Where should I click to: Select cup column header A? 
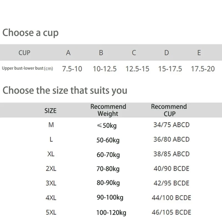[68, 53]
